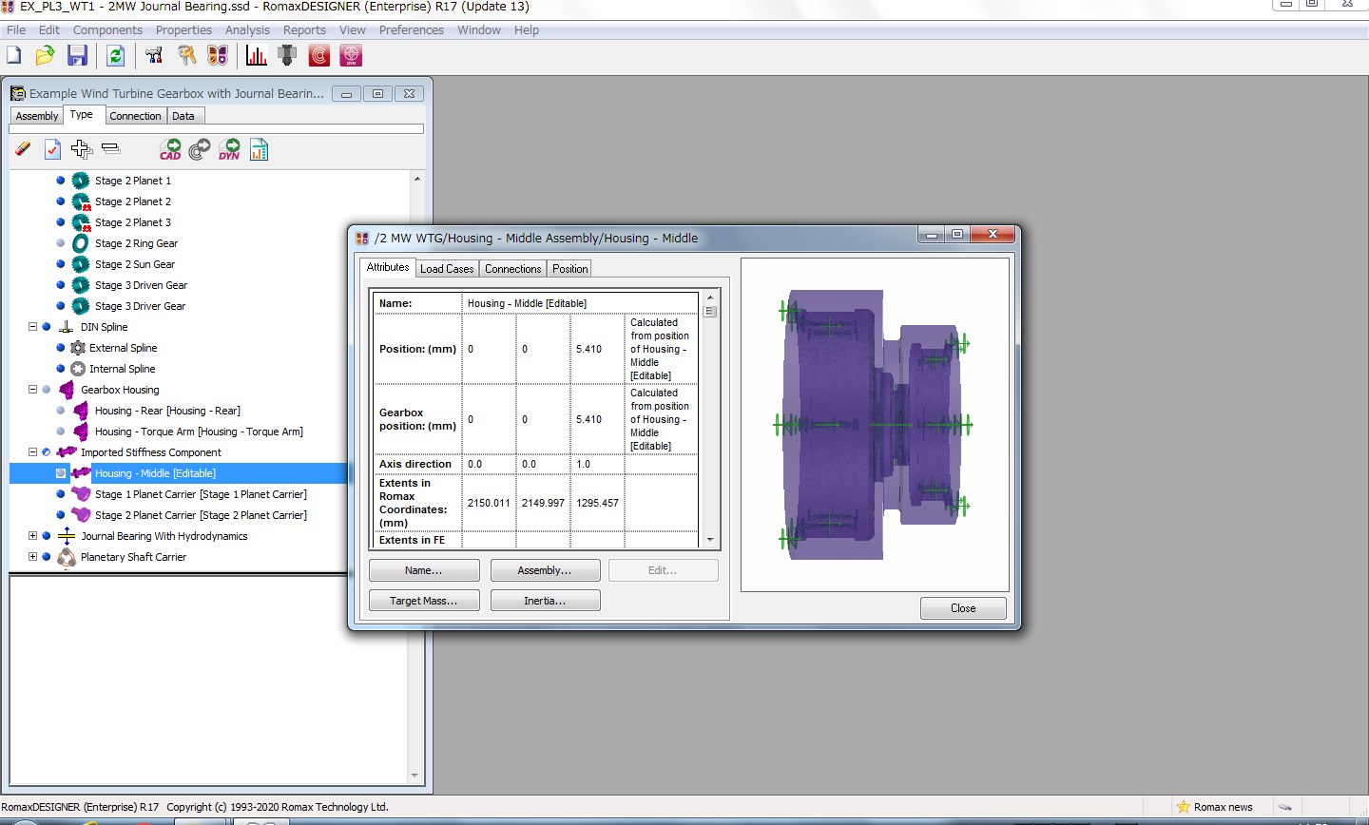Viewport: 1369px width, 825px height.
Task: Open the red bar chart results icon
Action: 257,56
